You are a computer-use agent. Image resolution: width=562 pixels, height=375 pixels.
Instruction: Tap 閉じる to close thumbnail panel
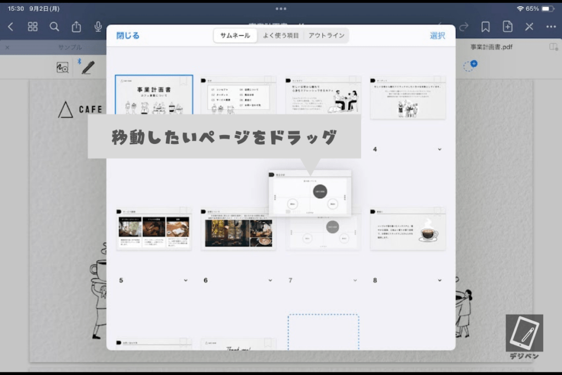(x=127, y=36)
